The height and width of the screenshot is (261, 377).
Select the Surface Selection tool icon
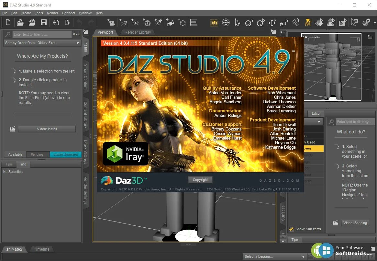tap(319, 23)
